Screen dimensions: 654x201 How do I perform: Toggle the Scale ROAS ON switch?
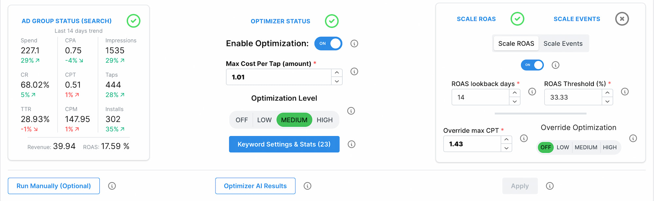pyautogui.click(x=532, y=65)
